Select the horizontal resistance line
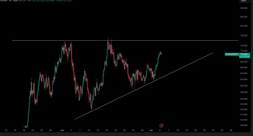Viewport: 253px width, 136px height. pos(125,40)
